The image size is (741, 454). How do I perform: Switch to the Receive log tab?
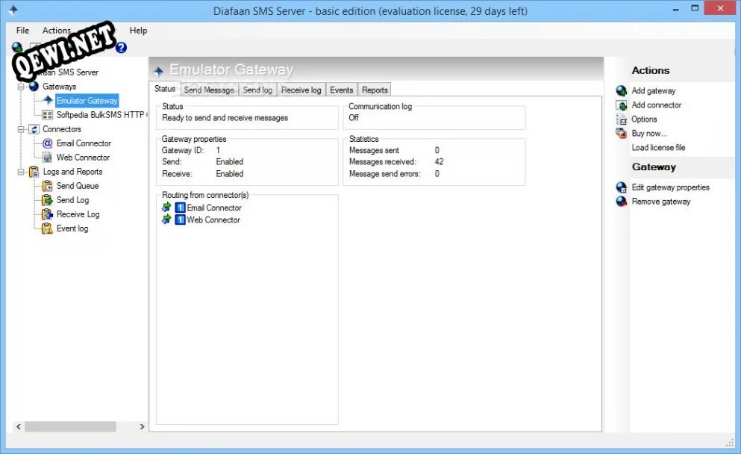pos(301,90)
